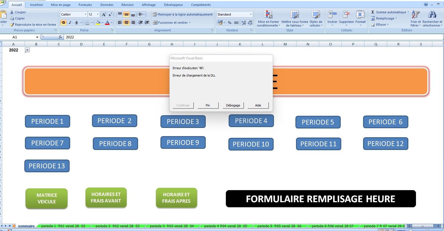The height and width of the screenshot is (231, 444).
Task: Increase font size with the big A
Action: (104, 14)
